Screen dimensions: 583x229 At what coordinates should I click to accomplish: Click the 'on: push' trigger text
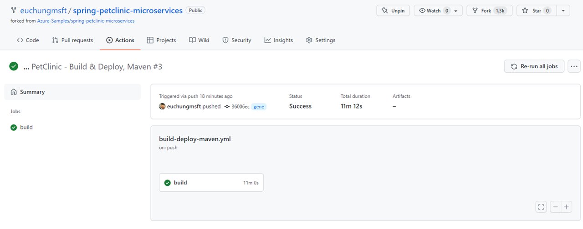click(x=168, y=148)
